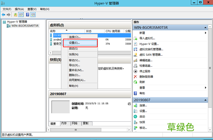Viewport: 213px width, 140px height.
Task: Select the 爱奇艺 virtual machine row icon
Action: click(51, 44)
